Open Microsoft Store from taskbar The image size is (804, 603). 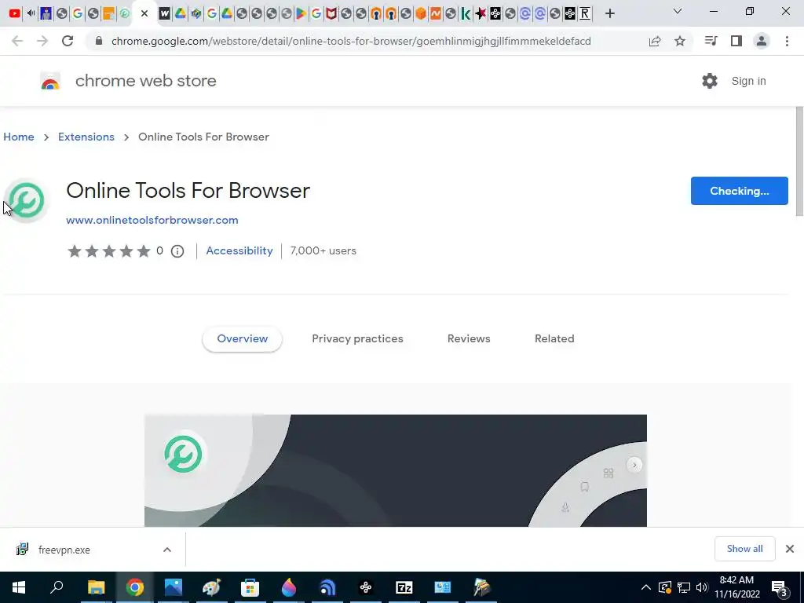pos(250,587)
